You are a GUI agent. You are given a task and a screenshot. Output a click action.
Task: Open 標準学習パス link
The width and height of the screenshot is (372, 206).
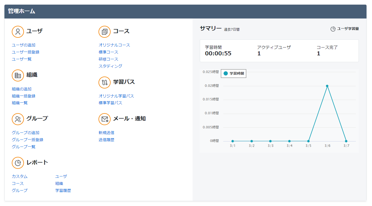pyautogui.click(x=111, y=103)
